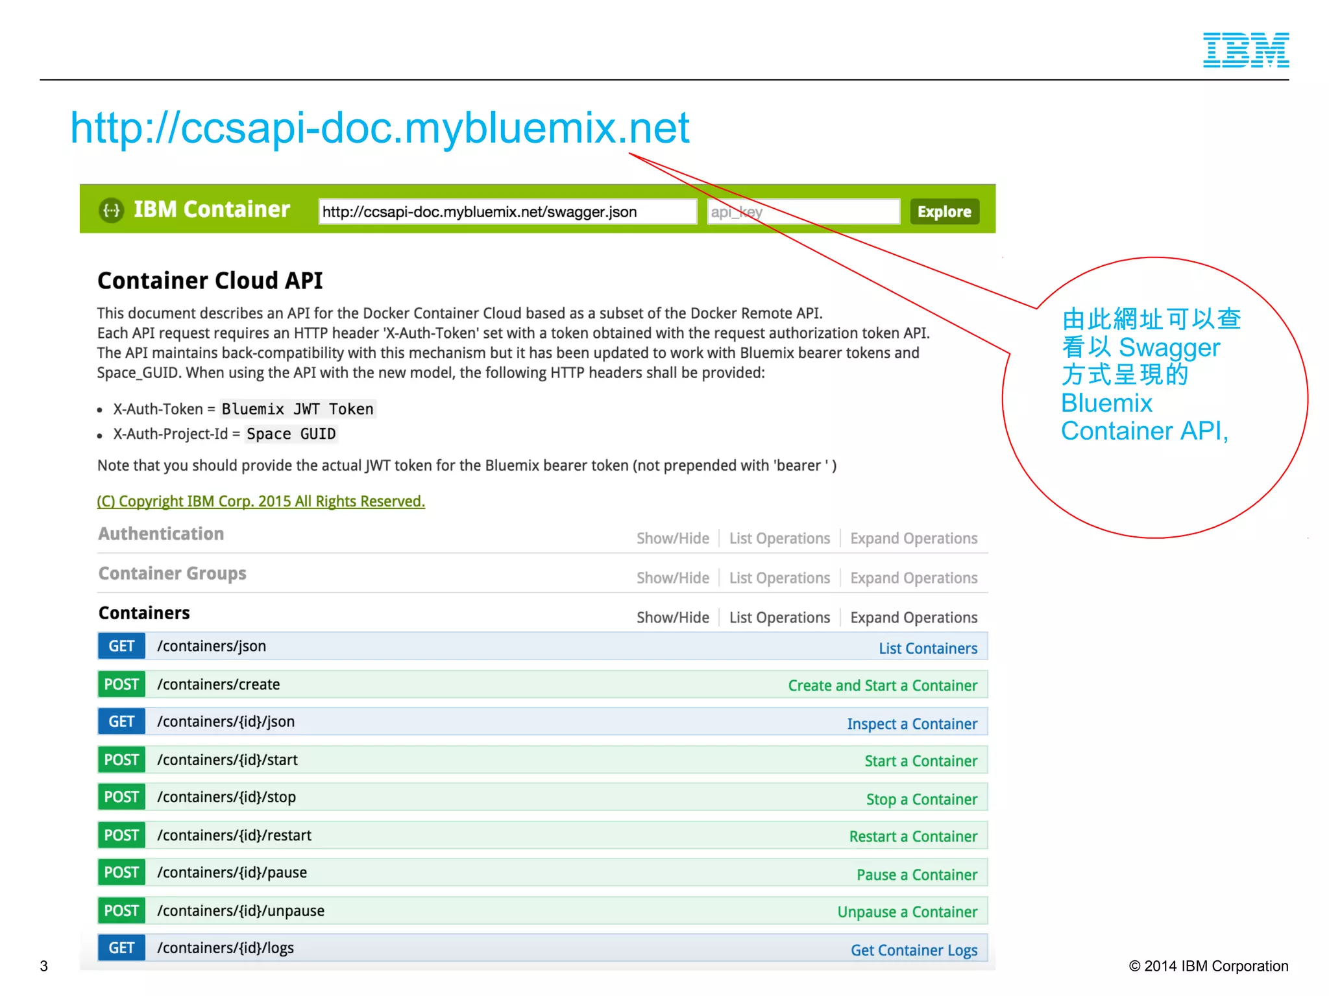The image size is (1329, 996).
Task: Click POST badge for /containers/{id}/restart
Action: pyautogui.click(x=121, y=835)
